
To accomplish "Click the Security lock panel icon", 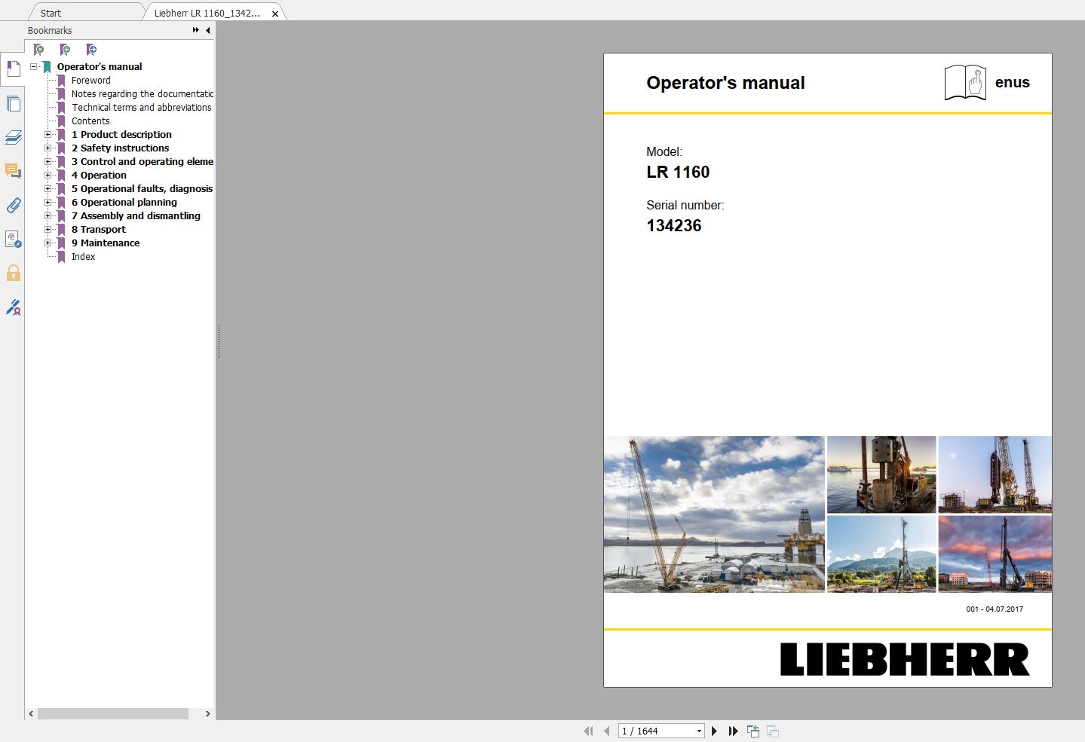I will pos(13,273).
